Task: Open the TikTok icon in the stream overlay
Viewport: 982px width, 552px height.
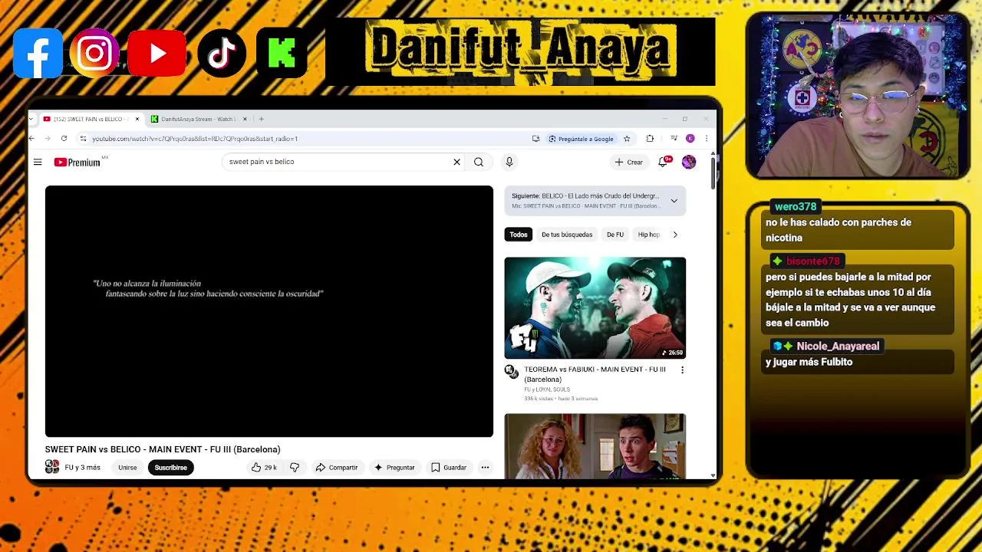Action: tap(222, 53)
